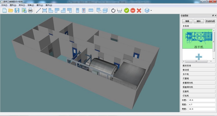
Task: Select the 冻干机 equipment thumbnail
Action: tap(197, 39)
